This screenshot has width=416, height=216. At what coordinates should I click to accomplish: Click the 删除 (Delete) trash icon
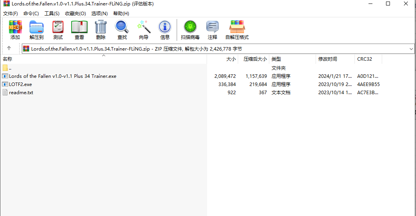(101, 28)
